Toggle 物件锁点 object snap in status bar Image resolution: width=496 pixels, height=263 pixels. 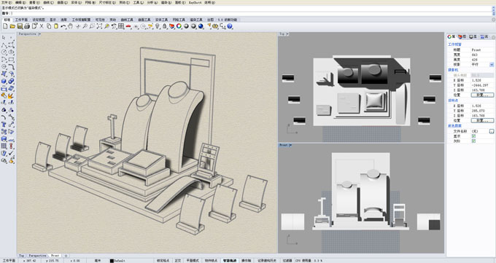[211, 261]
